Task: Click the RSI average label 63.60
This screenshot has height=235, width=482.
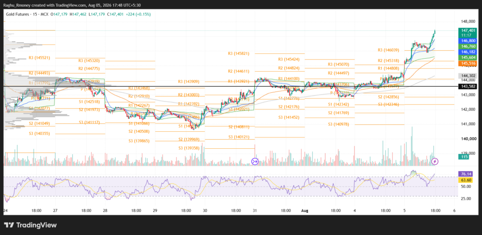Action: 465,180
